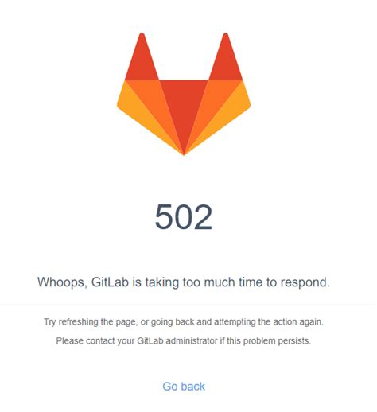377x412 pixels.
Task: Click the word administrator in the help text
Action: (x=192, y=340)
